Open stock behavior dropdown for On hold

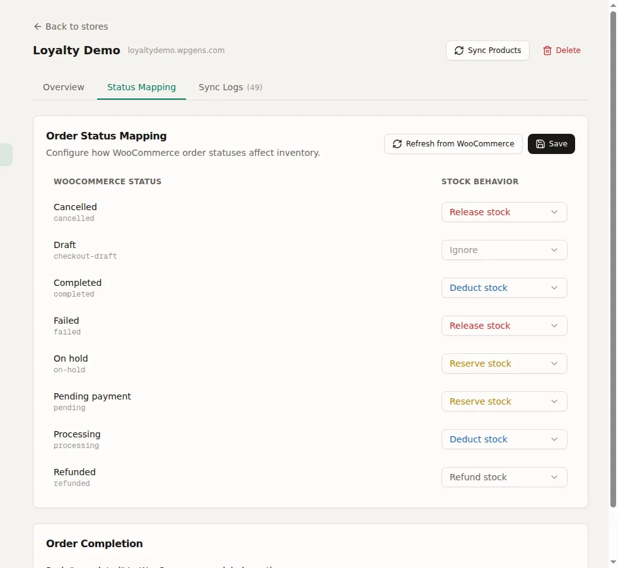tap(504, 364)
